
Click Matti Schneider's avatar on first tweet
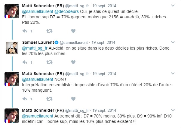coord(12,11)
